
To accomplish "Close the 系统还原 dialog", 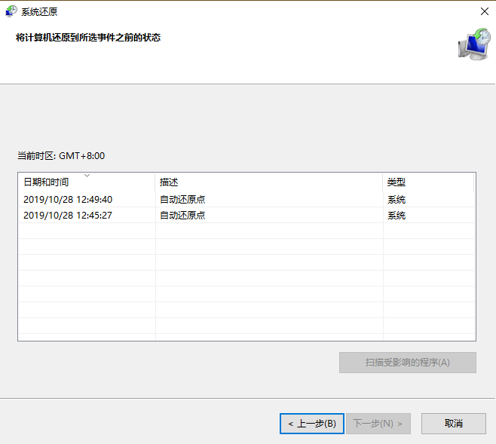I will pos(484,12).
